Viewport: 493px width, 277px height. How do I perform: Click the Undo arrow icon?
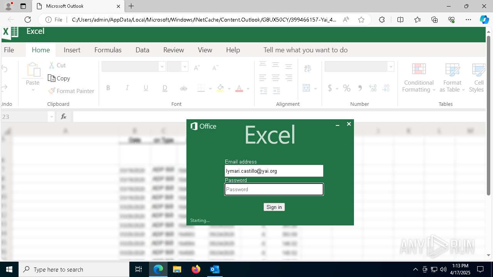coord(5,69)
